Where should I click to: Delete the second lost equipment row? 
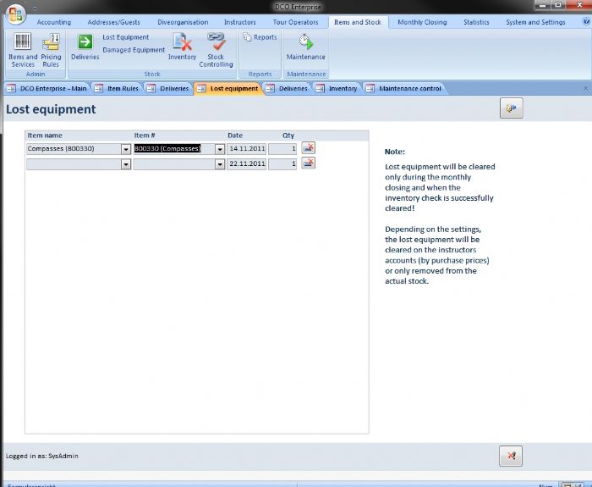tap(308, 163)
